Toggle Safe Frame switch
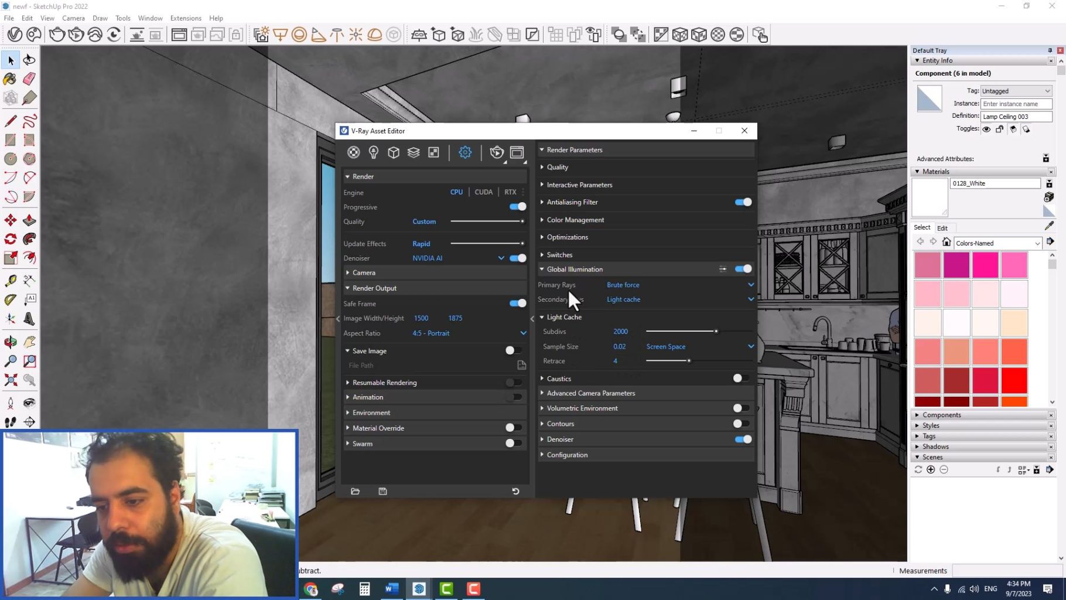The width and height of the screenshot is (1066, 600). 518,304
